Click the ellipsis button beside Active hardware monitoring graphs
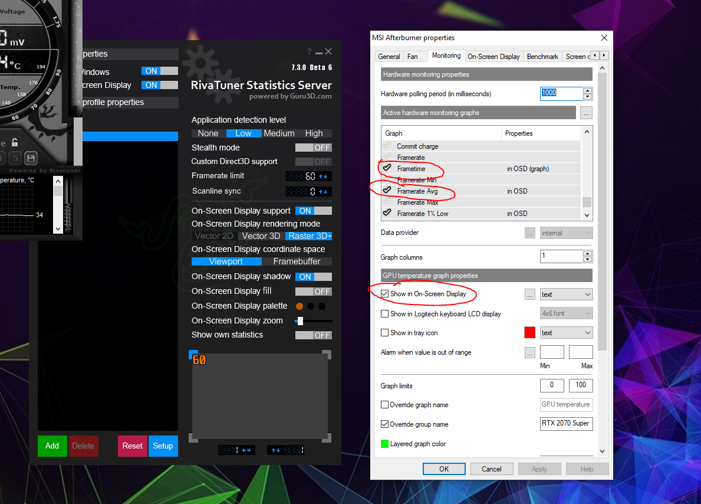701x504 pixels. [586, 113]
